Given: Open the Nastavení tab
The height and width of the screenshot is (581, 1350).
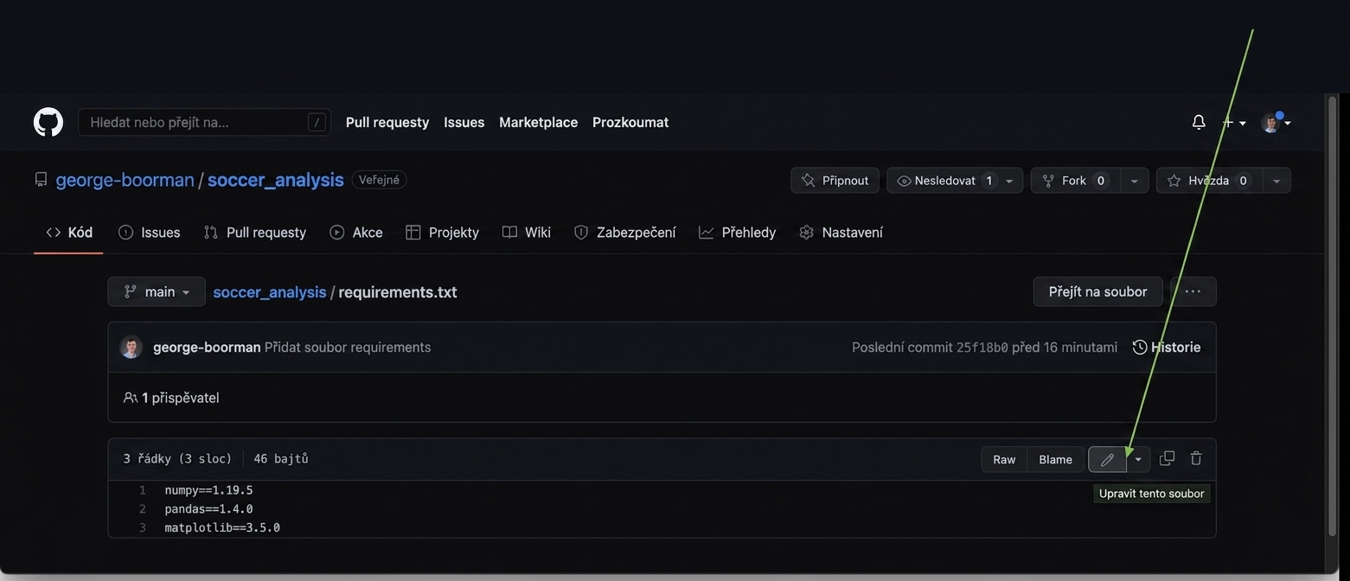Looking at the screenshot, I should click(841, 232).
